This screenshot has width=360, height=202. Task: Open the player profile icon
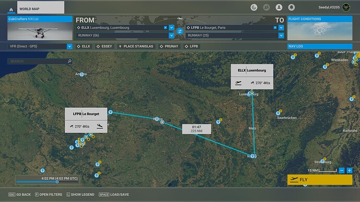click(279, 7)
